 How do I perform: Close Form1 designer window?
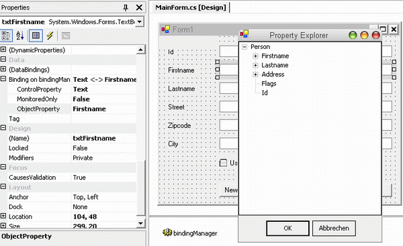(394, 29)
